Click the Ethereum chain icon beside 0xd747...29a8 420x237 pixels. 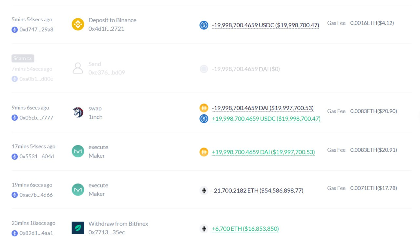(14, 30)
